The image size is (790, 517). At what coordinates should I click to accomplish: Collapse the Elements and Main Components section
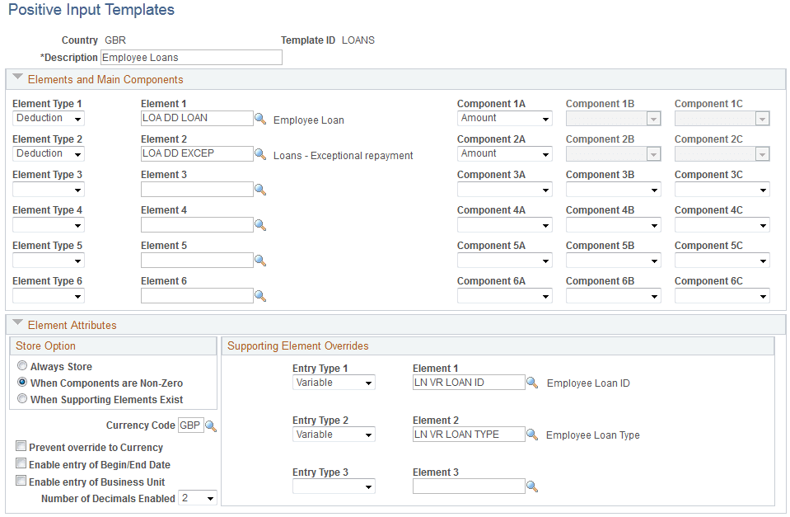click(x=17, y=78)
